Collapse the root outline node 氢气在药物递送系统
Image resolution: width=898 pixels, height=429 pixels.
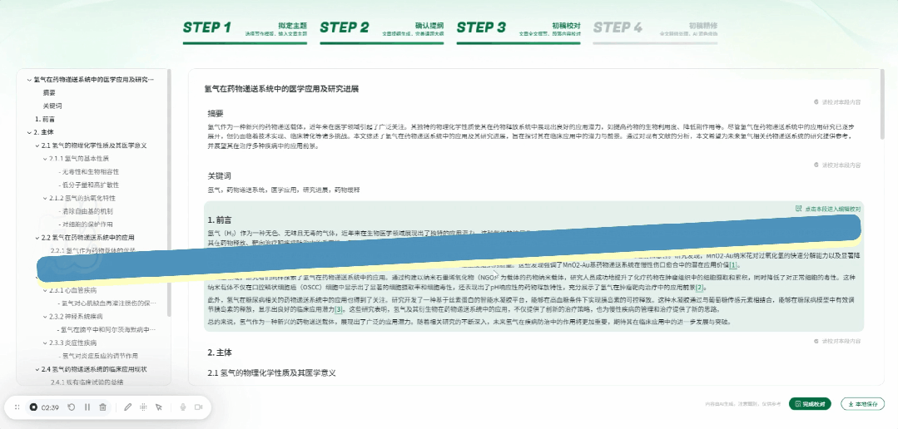point(29,80)
